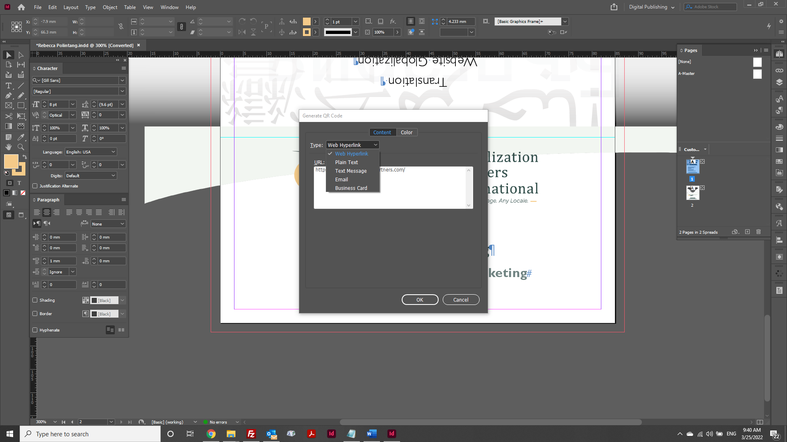
Task: Click OK to generate the QR code
Action: tap(419, 299)
